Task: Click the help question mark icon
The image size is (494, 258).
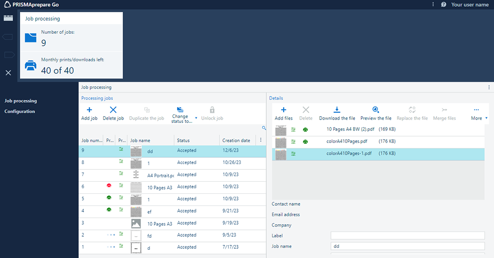Action: point(444,4)
